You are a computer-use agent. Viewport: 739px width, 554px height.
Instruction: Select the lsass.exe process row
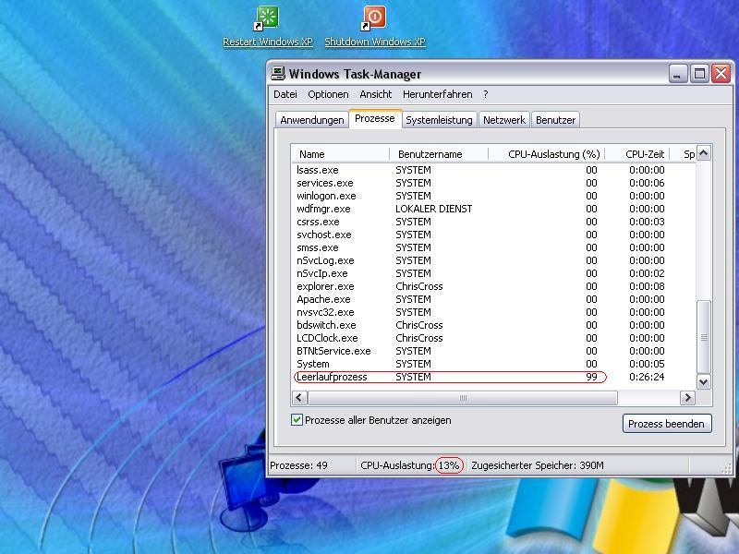click(x=493, y=170)
